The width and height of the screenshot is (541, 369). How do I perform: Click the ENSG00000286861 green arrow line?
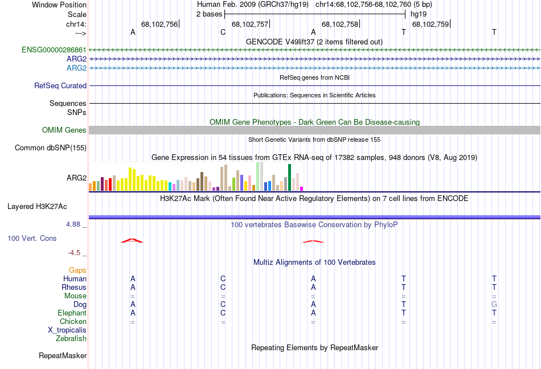314,50
